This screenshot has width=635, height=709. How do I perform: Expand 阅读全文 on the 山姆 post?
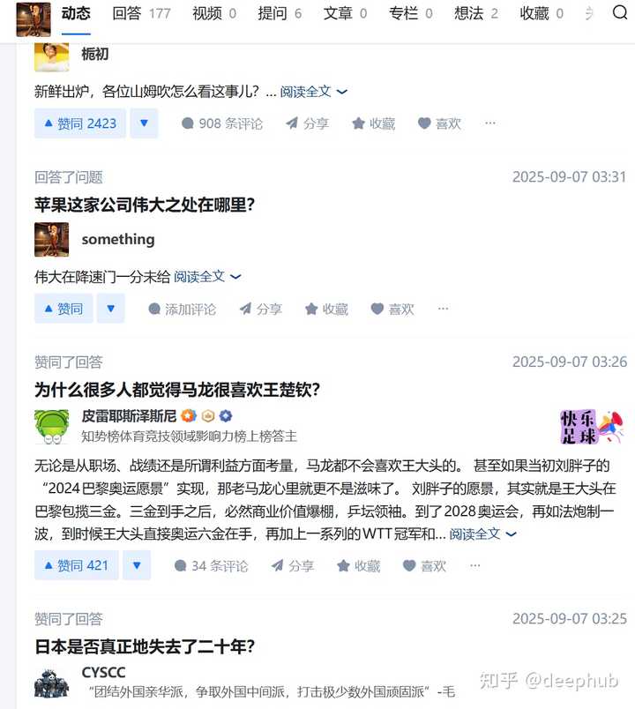[x=313, y=92]
